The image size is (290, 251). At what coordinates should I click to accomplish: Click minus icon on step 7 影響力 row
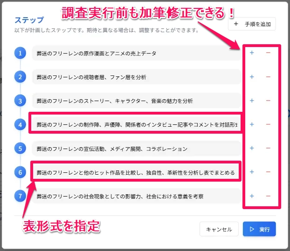pos(268,196)
